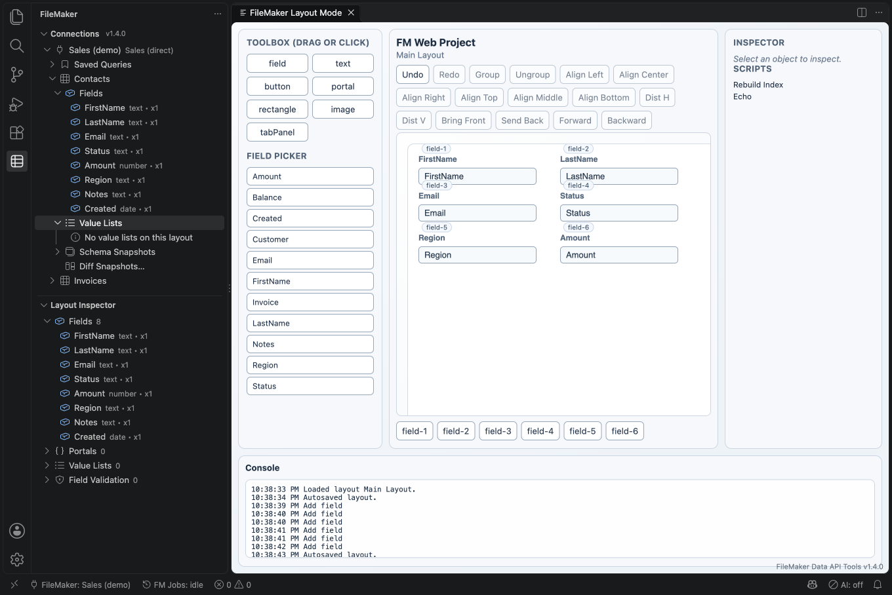Select the FileMaker database activity icon

[17, 161]
